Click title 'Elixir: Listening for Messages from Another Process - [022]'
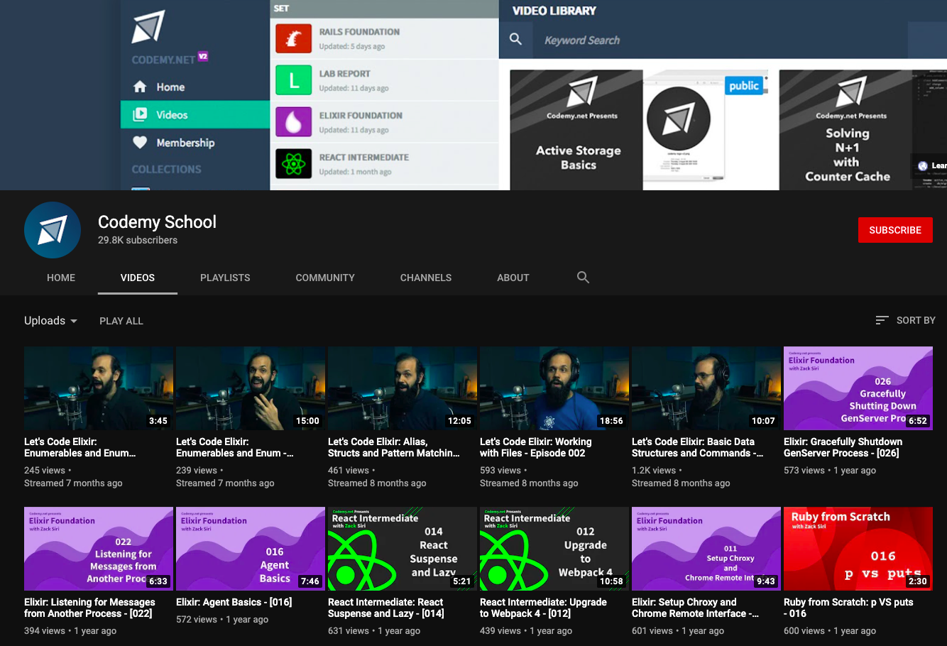Image resolution: width=947 pixels, height=646 pixels. click(89, 608)
